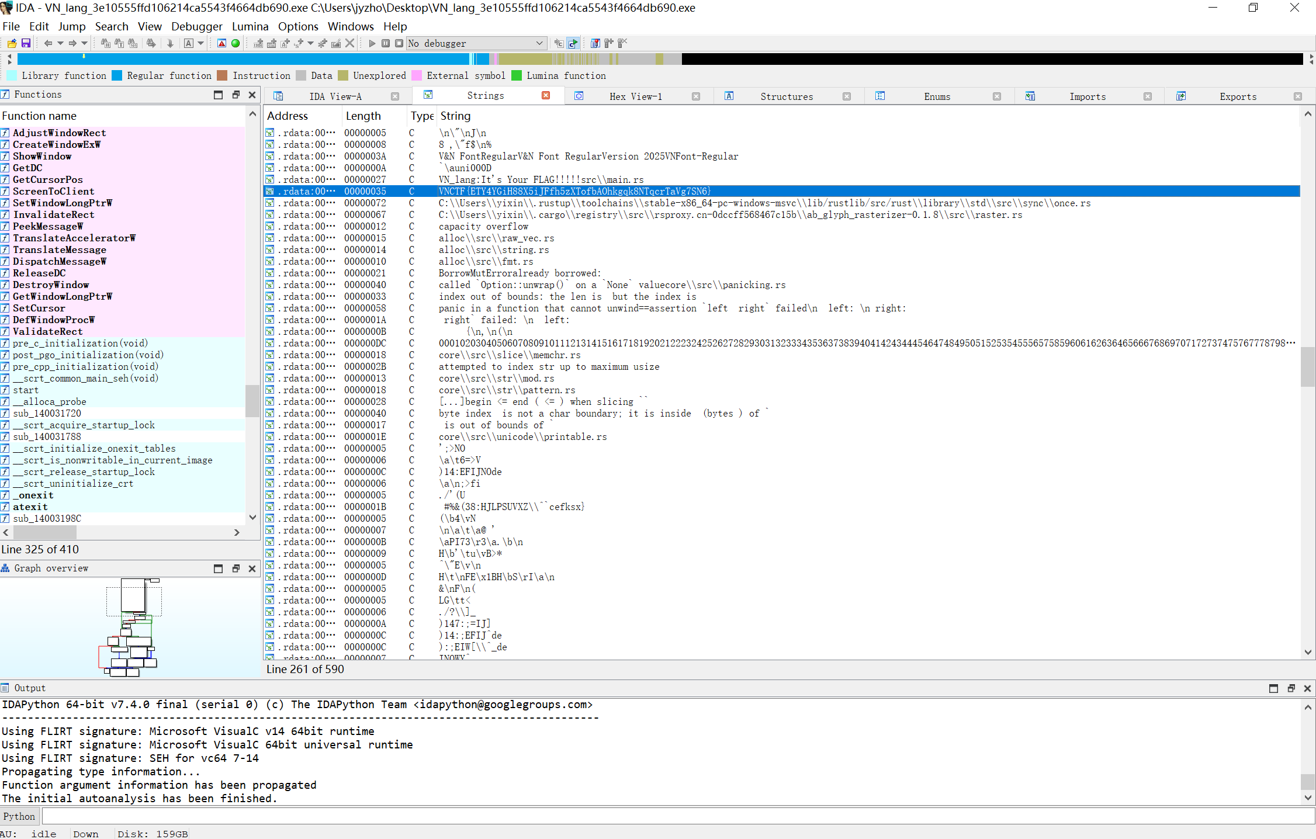
Task: Click the Strings list vertical scrollbar thumb
Action: [1308, 368]
